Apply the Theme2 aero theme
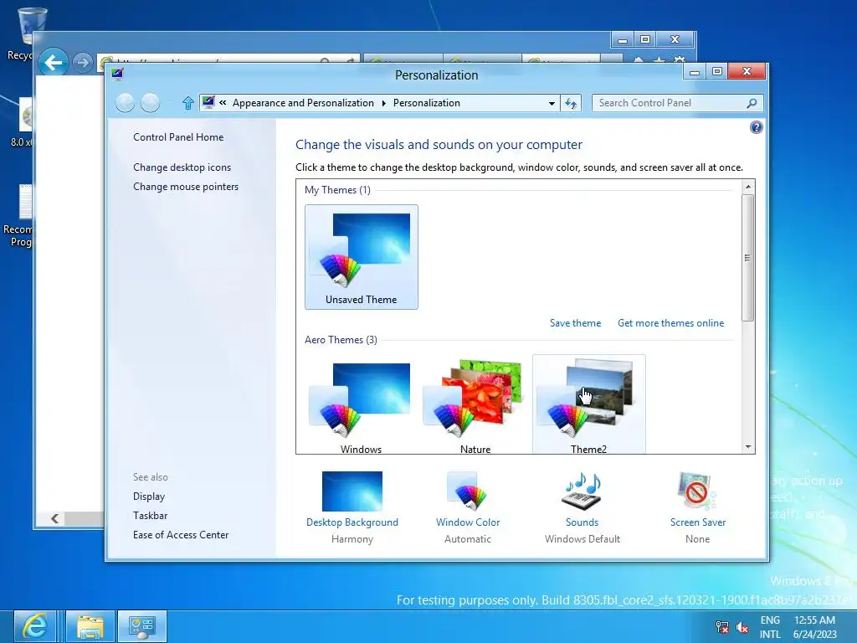The height and width of the screenshot is (643, 857). (x=588, y=404)
